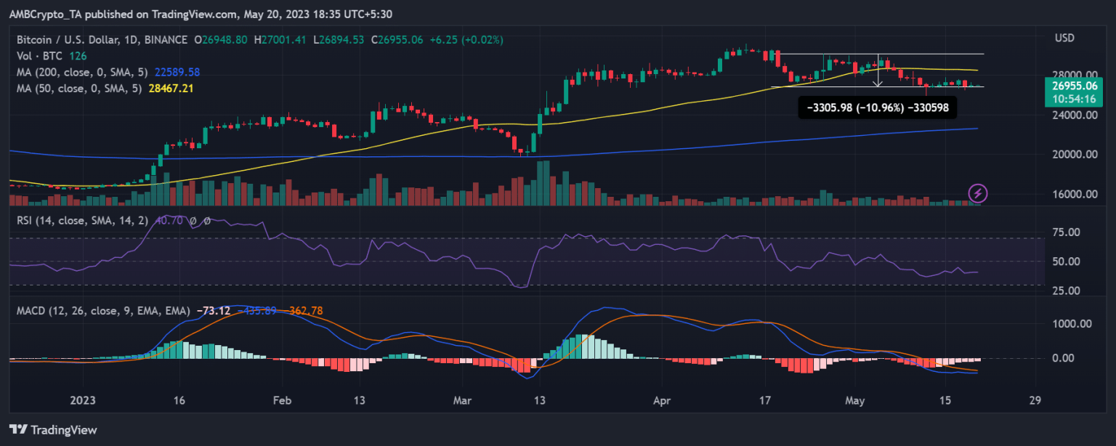Click the Apr date label on time axis
Screen dimensions: 1116x446
click(662, 400)
